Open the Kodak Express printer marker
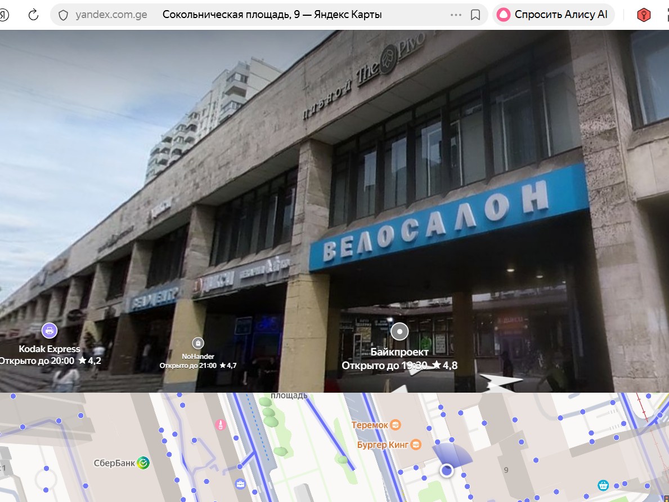This screenshot has height=502, width=669. 50,331
